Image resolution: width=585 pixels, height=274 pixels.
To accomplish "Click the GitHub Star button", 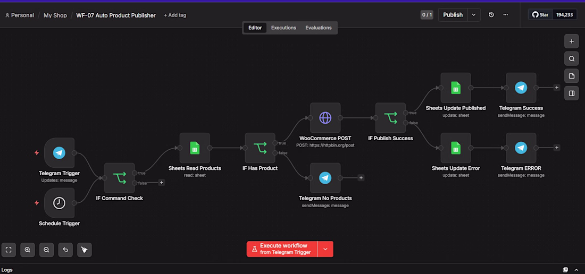I will [x=540, y=15].
